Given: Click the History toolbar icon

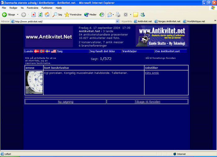Looking at the screenshot, I should 102,15.
